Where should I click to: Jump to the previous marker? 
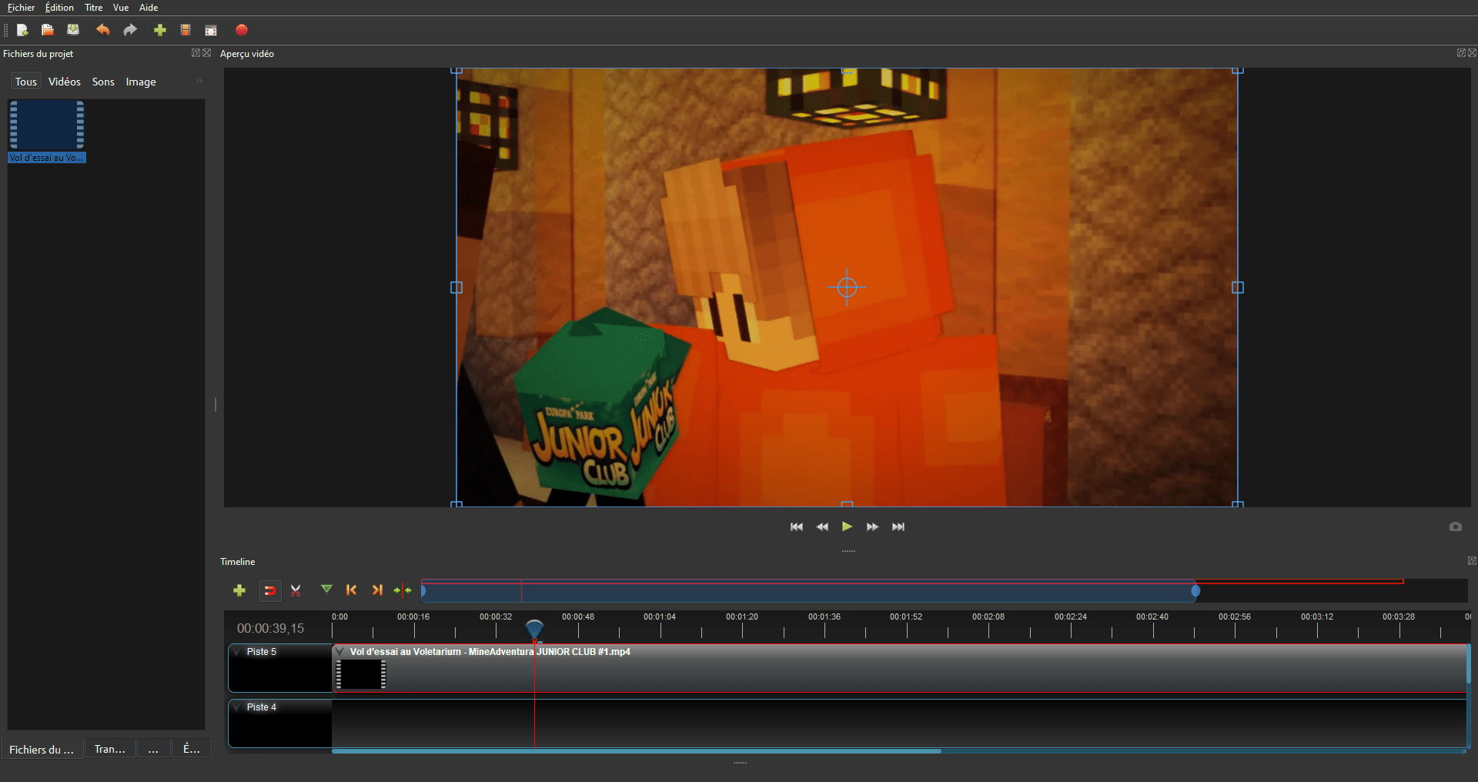(x=352, y=590)
